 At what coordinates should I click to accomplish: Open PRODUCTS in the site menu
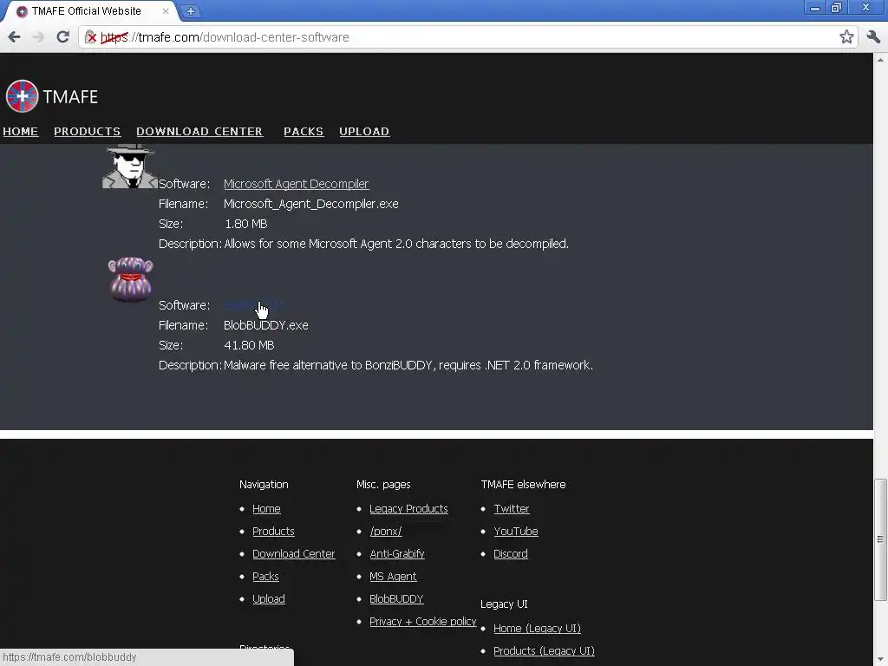pos(88,132)
